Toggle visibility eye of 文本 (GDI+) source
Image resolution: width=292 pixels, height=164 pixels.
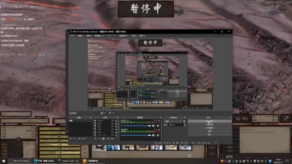pyautogui.click(x=112, y=135)
